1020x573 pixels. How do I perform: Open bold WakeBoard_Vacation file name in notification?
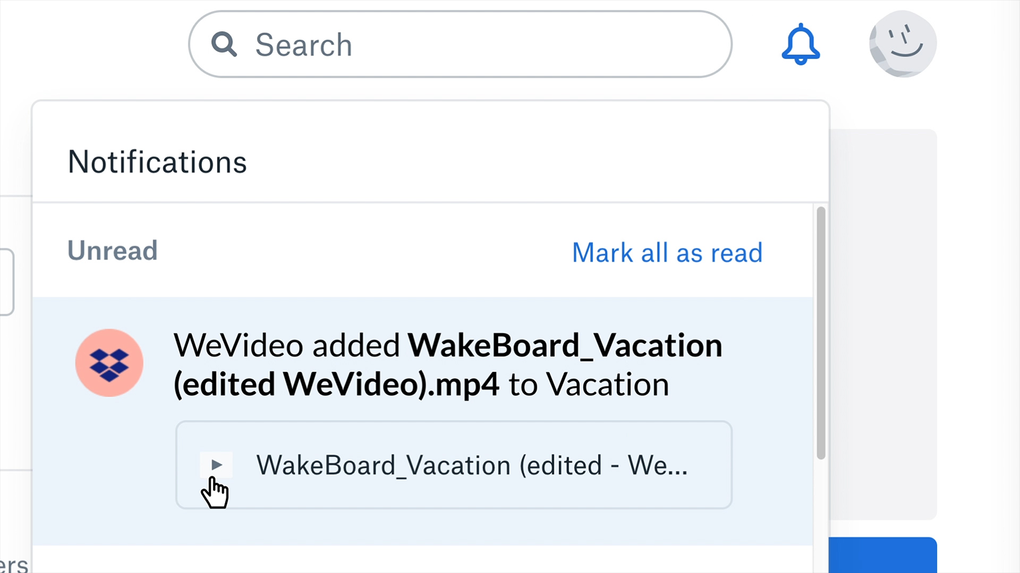tap(564, 346)
